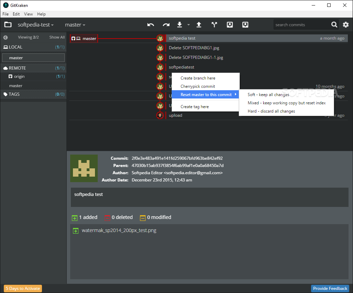The height and width of the screenshot is (293, 353).
Task: Collapse the origin remote
Action: [x=33, y=76]
